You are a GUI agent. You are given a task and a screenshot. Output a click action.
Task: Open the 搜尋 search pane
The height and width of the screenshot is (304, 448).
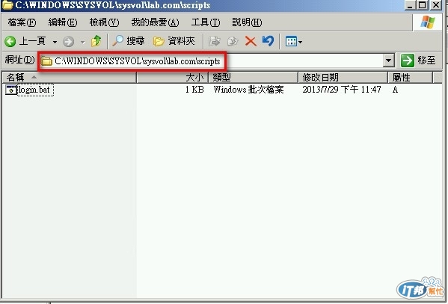[129, 41]
